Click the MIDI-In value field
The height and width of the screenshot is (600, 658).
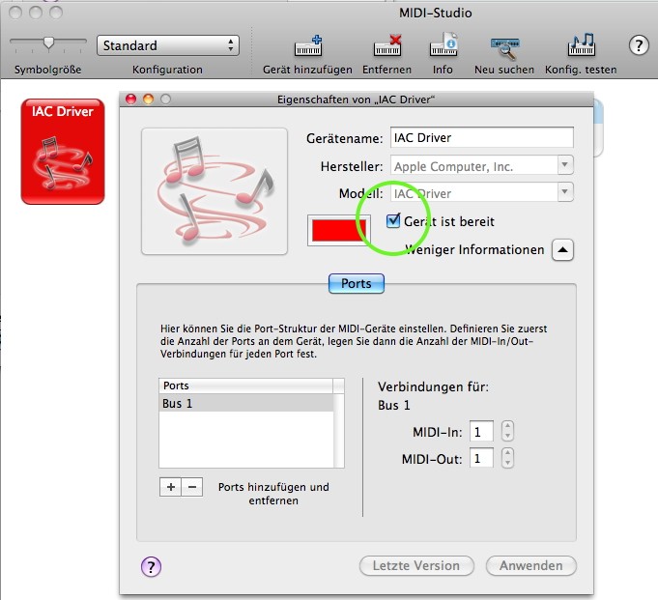pyautogui.click(x=482, y=431)
